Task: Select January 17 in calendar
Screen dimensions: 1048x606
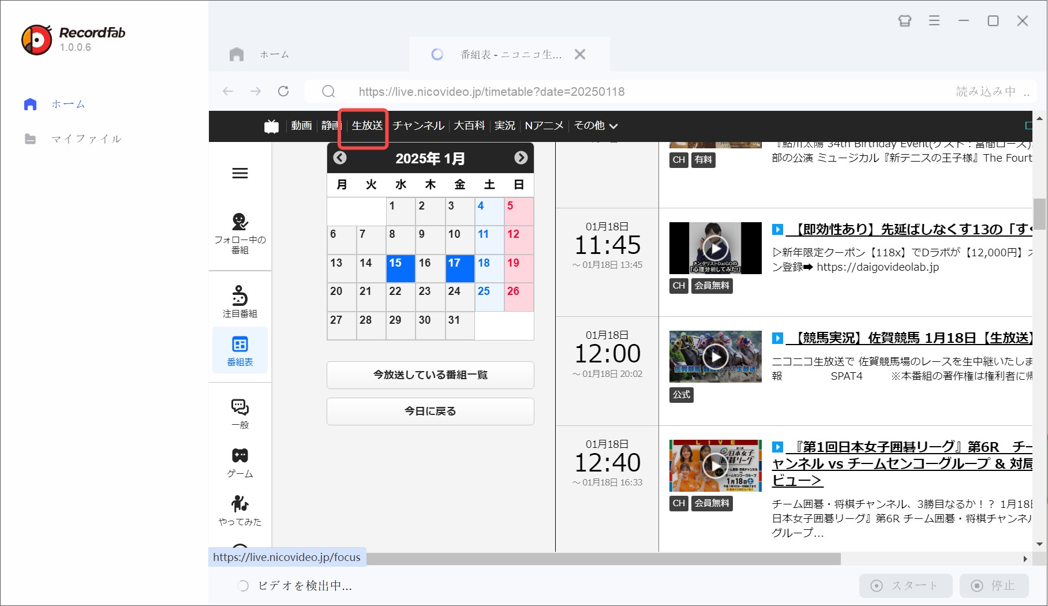Action: click(460, 268)
